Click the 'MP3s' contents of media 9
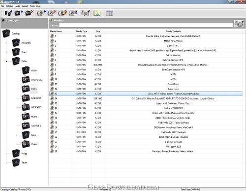Image resolution: width=246 pixels, height=191 pixels. pyautogui.click(x=173, y=74)
